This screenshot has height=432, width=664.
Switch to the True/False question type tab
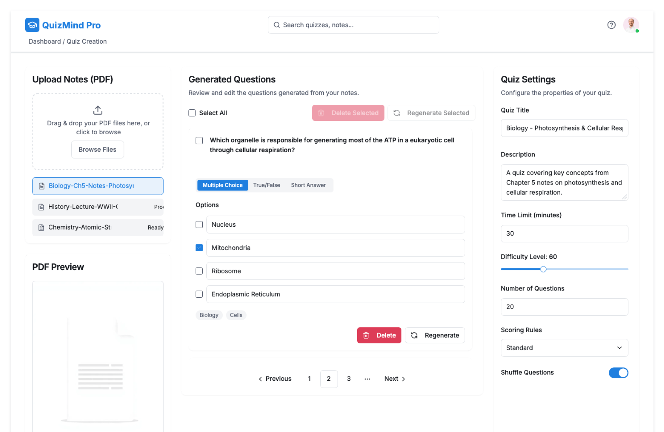(x=266, y=185)
